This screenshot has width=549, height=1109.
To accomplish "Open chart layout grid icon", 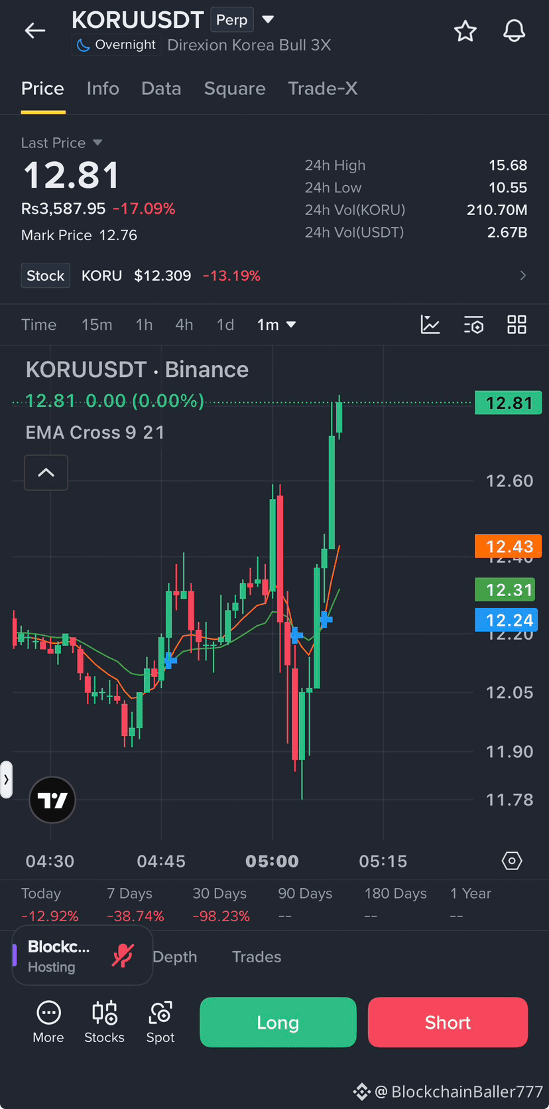I will tap(517, 325).
